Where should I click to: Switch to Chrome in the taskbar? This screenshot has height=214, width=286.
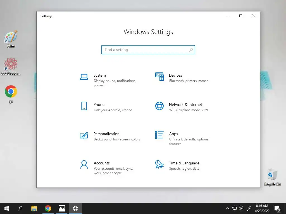coord(48,208)
